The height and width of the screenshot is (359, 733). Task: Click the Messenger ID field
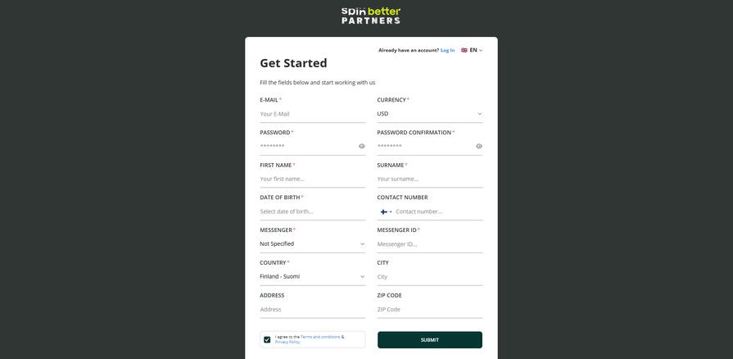point(429,244)
